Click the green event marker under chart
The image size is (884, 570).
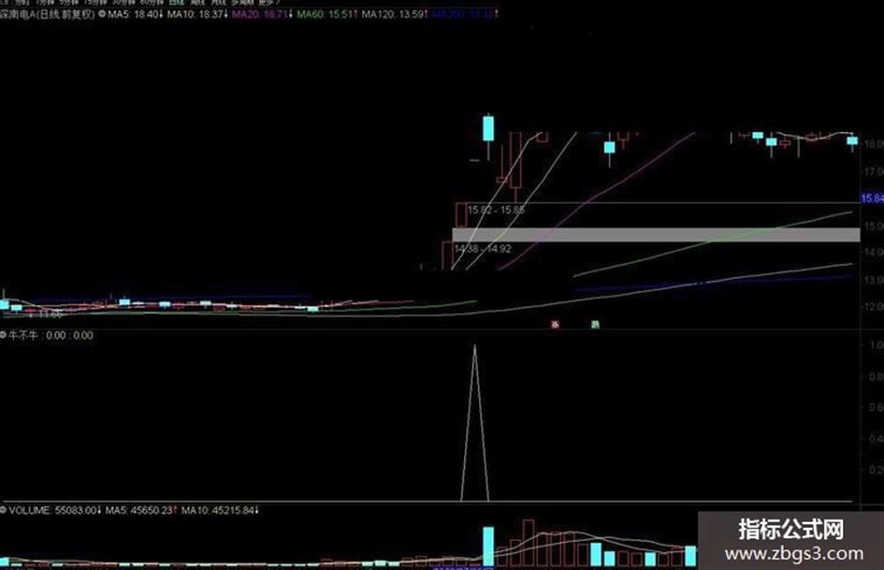tap(595, 325)
